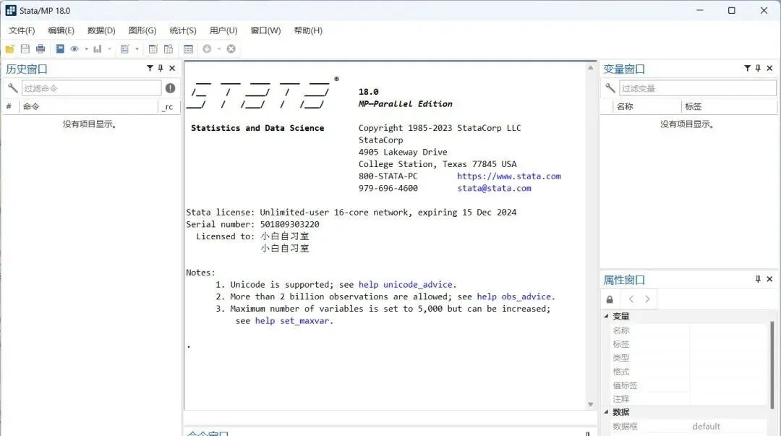This screenshot has width=781, height=436.
Task: Click the filter funnel icon in 变量窗口
Action: (x=747, y=68)
